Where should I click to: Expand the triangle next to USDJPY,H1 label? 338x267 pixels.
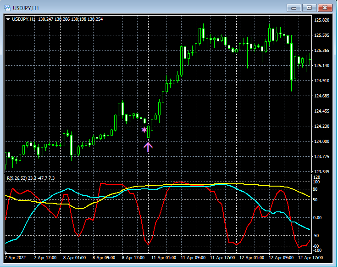pyautogui.click(x=8, y=19)
